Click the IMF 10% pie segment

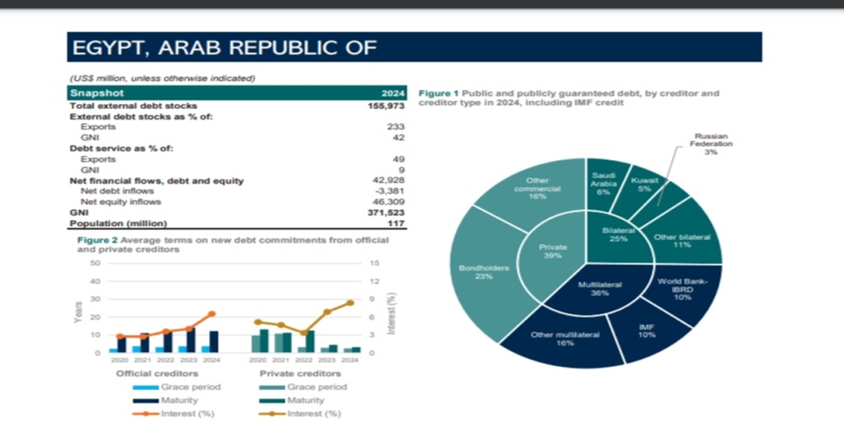coord(646,330)
